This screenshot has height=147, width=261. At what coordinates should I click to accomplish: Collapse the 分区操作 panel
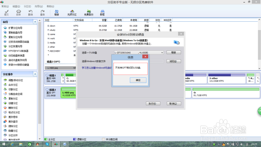coord(35,74)
